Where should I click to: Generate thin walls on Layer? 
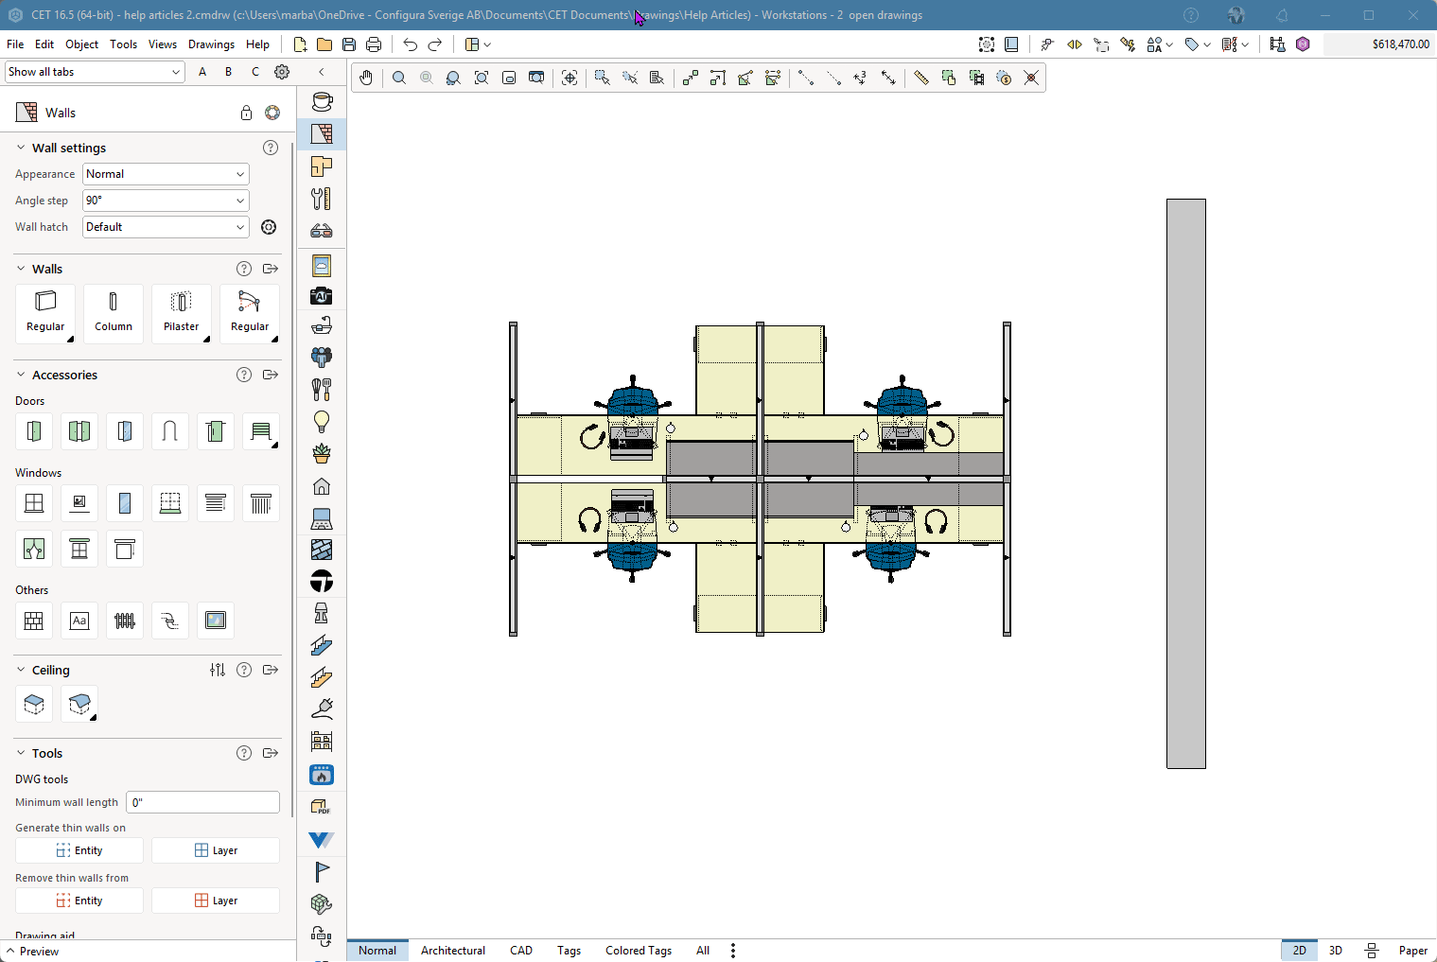[x=216, y=850]
